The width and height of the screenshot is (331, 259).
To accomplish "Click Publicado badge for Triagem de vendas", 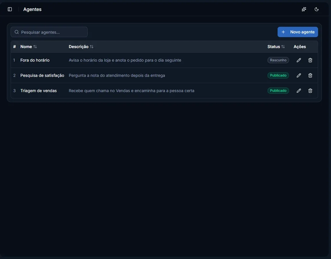I will coord(278,90).
